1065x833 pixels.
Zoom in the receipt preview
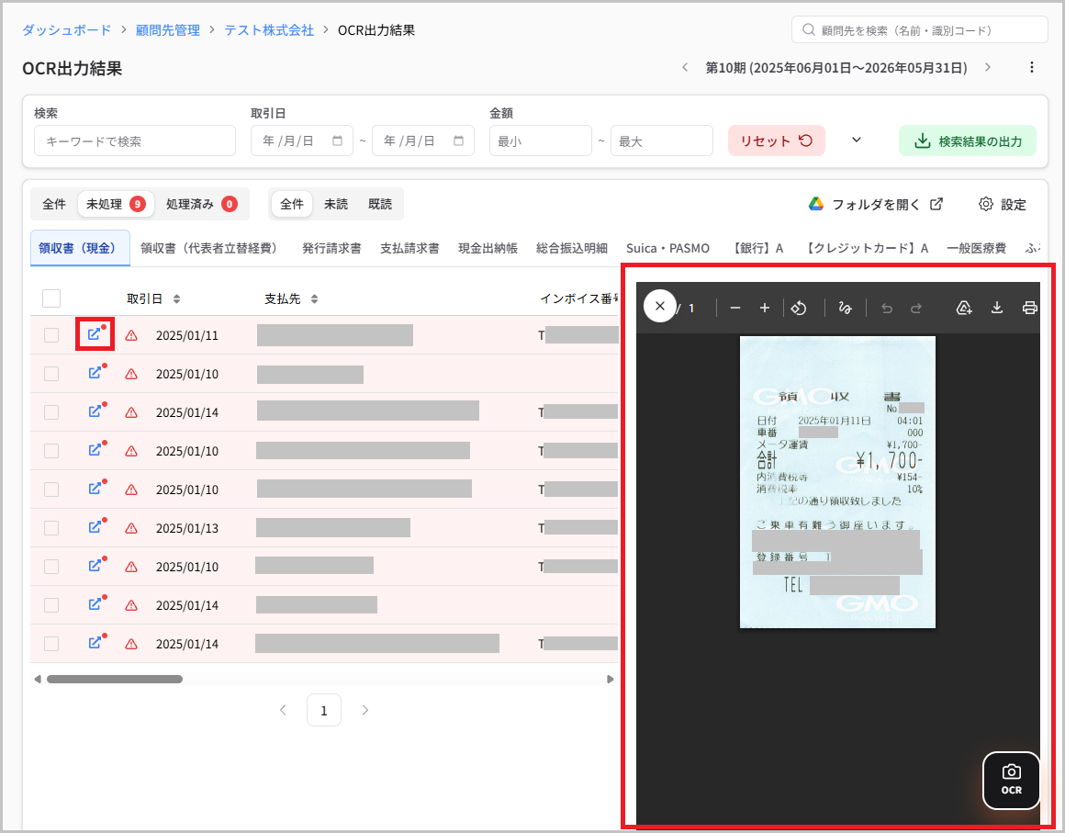(764, 308)
